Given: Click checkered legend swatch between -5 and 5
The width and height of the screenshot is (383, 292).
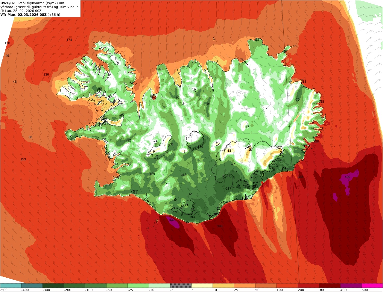Looking at the screenshot, I should [181, 285].
